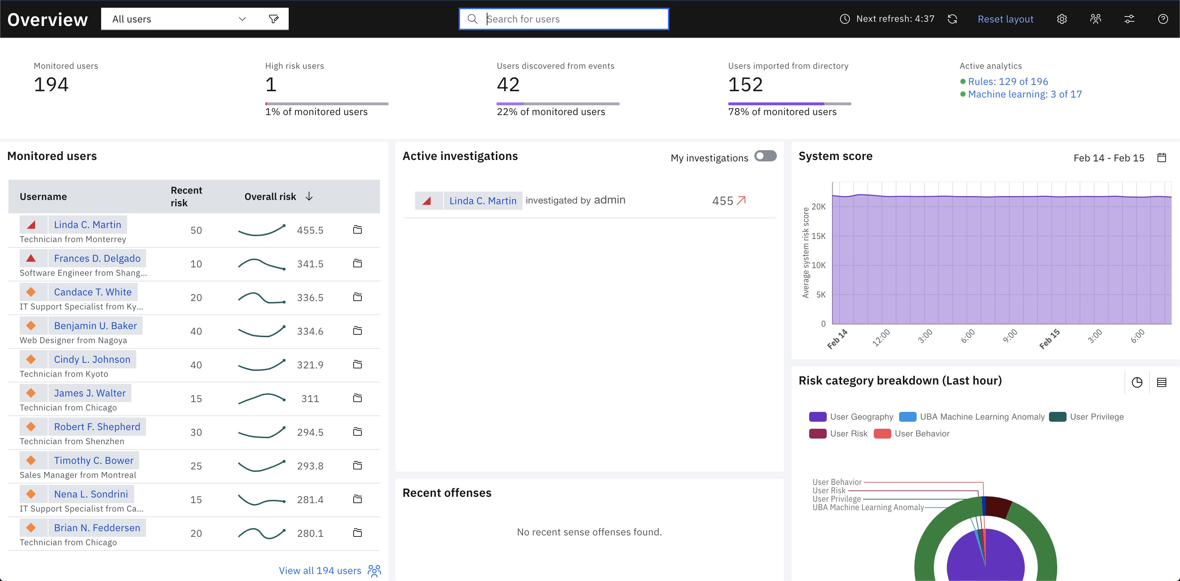Open the settings gear icon
Screen dimensions: 1180x581
tap(1062, 19)
